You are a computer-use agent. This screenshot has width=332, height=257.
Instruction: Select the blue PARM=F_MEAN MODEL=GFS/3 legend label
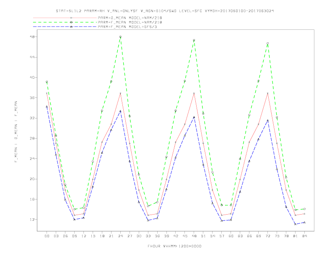pos(127,27)
